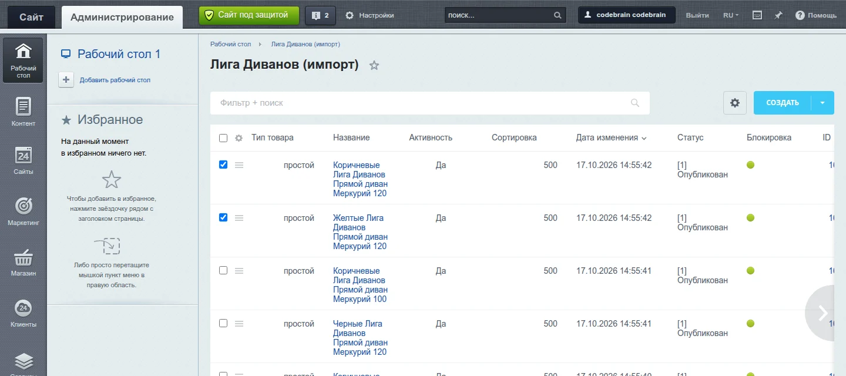The image size is (846, 376).
Task: Open the keyboard icon in top bar
Action: 757,15
